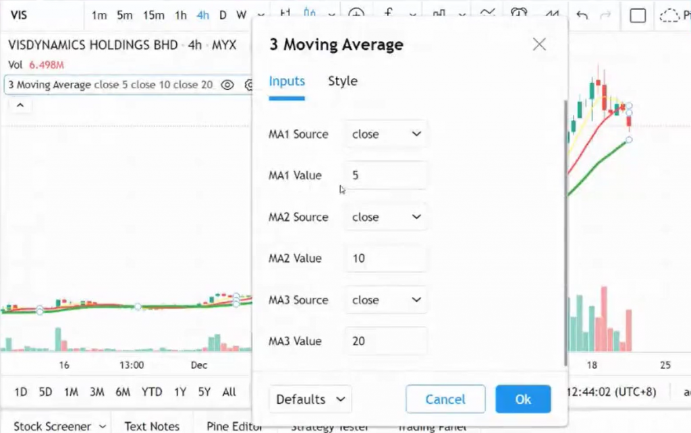Image resolution: width=691 pixels, height=433 pixels.
Task: Open the MA2 Source dropdown
Action: point(387,217)
